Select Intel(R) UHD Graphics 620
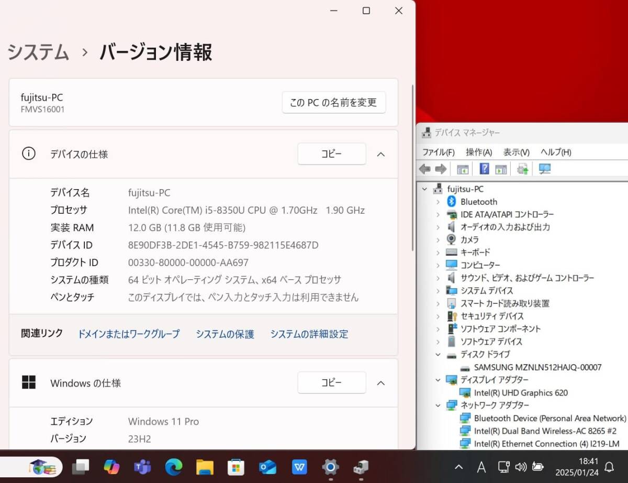Viewport: 628px width, 483px height. point(521,392)
